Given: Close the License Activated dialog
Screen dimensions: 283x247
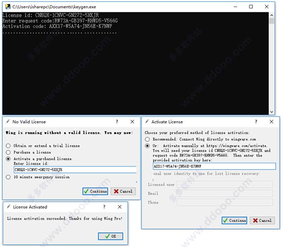Looking at the screenshot, I should (x=119, y=207).
